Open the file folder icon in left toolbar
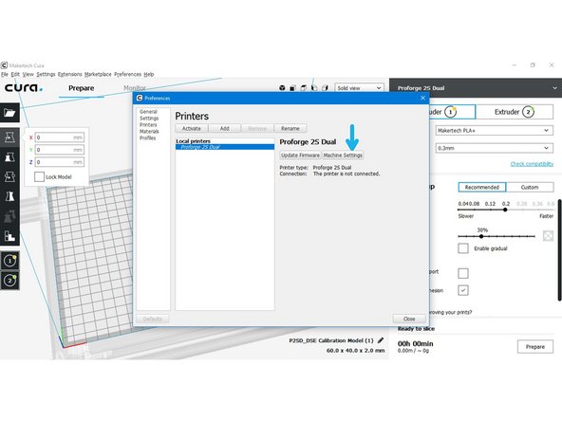 (x=9, y=113)
